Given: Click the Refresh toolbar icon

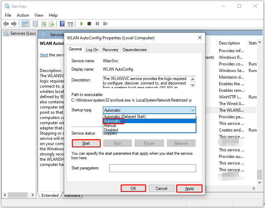Looking at the screenshot, I should coord(44,24).
